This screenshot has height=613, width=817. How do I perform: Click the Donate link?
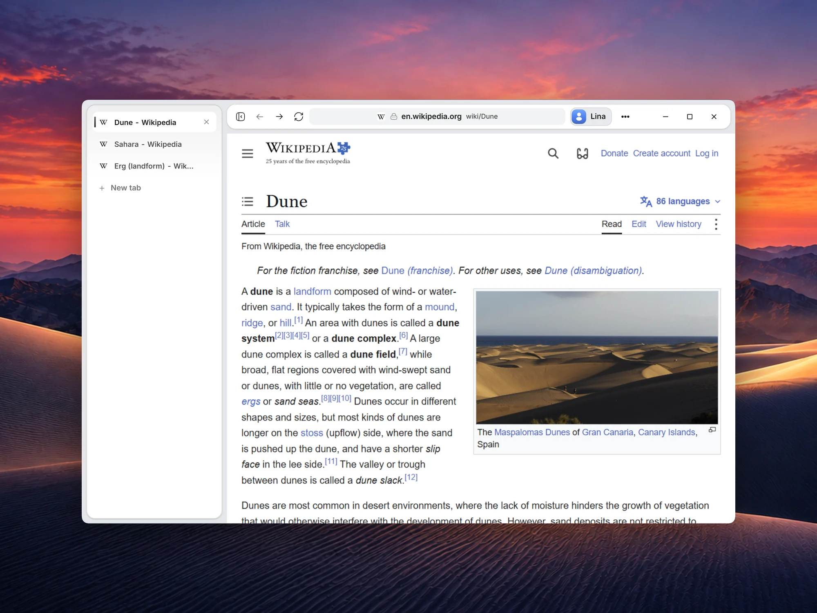614,153
